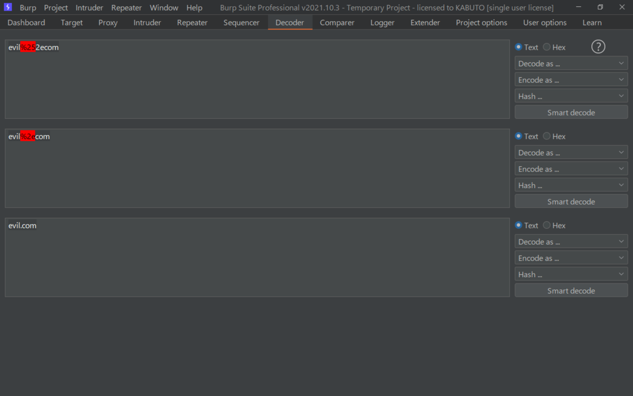Click the red highlighted %25 text
The image size is (633, 396).
[28, 48]
